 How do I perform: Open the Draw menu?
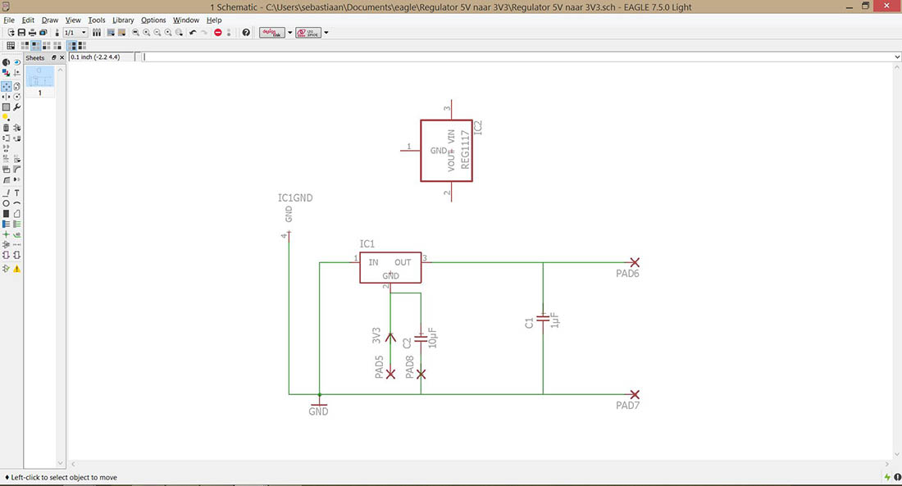click(49, 20)
